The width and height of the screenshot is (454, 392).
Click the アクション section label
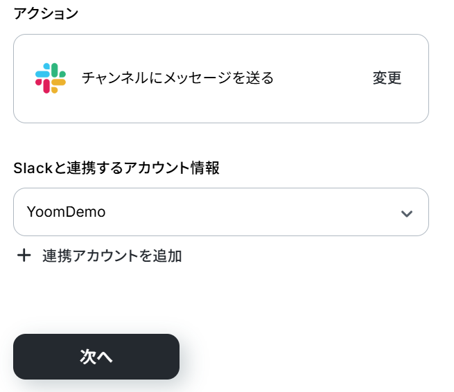(x=46, y=14)
